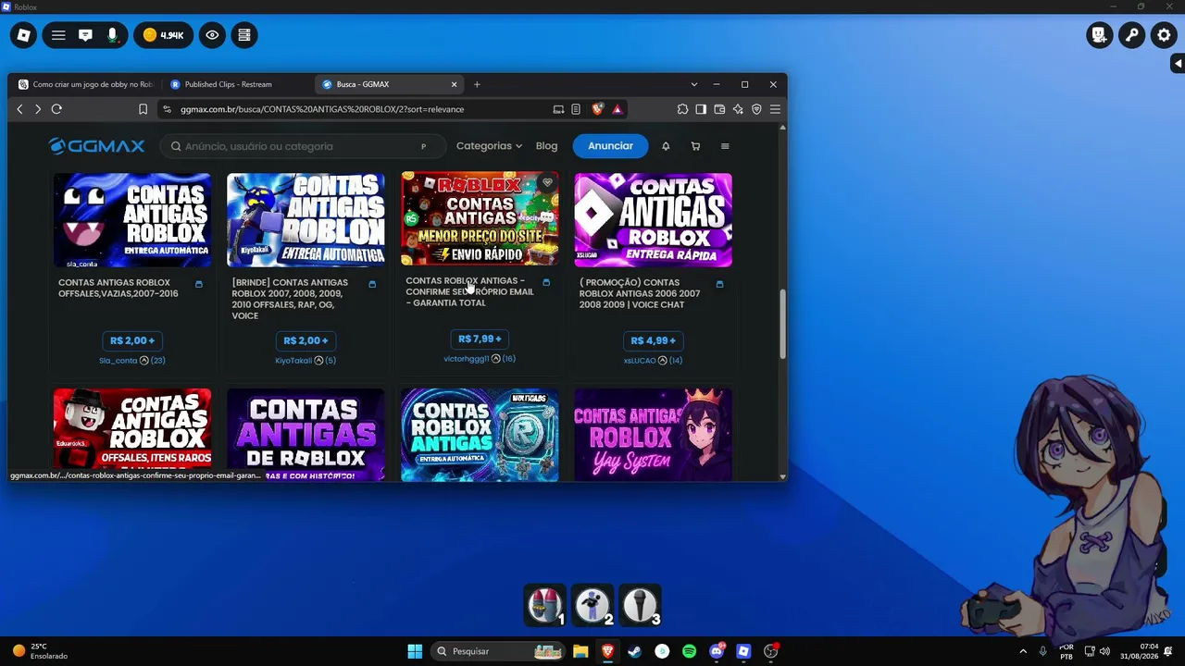This screenshot has height=666, width=1185.
Task: Click the Anunciar button
Action: point(610,146)
